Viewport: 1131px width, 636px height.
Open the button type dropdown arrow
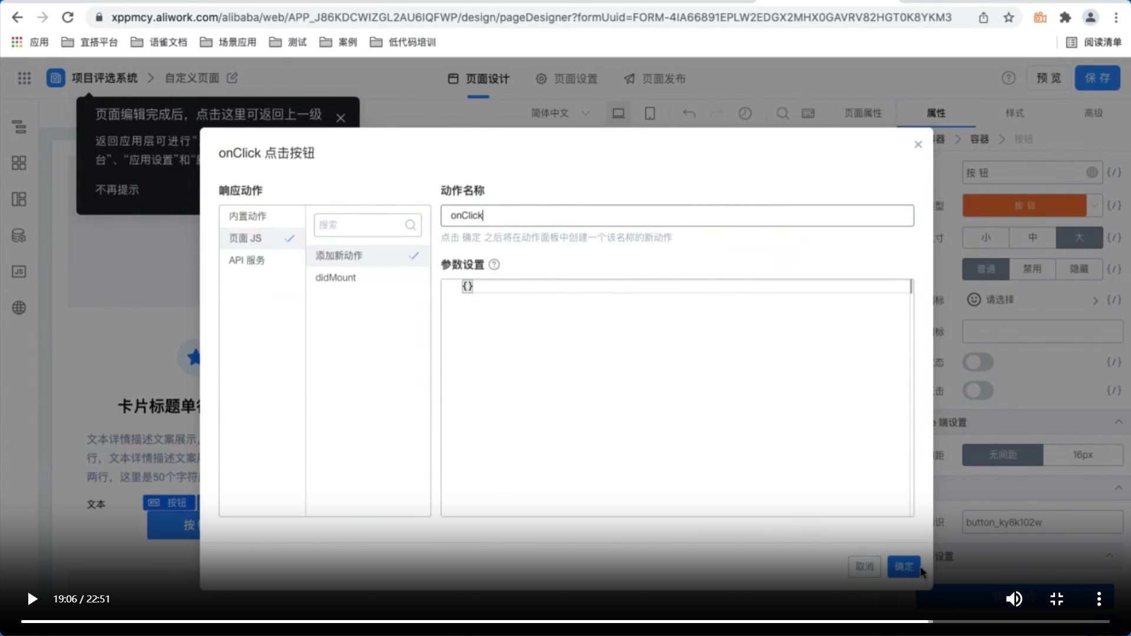tap(1094, 206)
